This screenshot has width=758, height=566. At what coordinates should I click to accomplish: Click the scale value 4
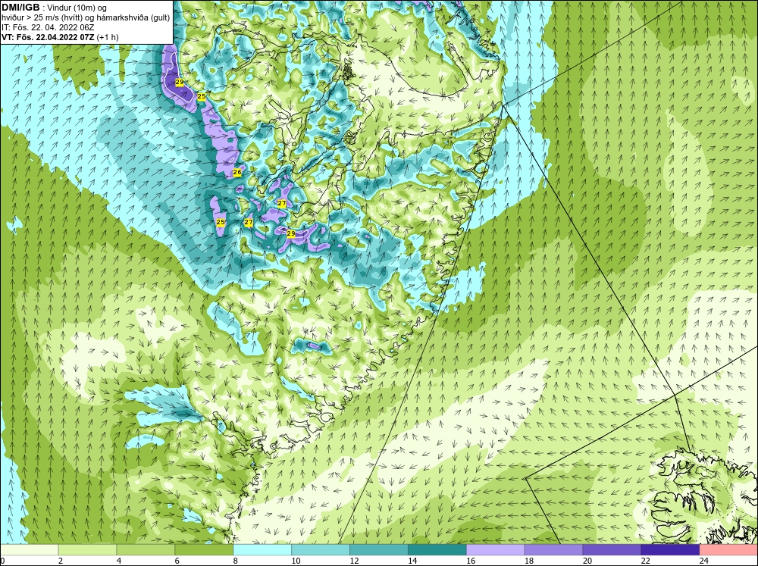click(x=119, y=561)
